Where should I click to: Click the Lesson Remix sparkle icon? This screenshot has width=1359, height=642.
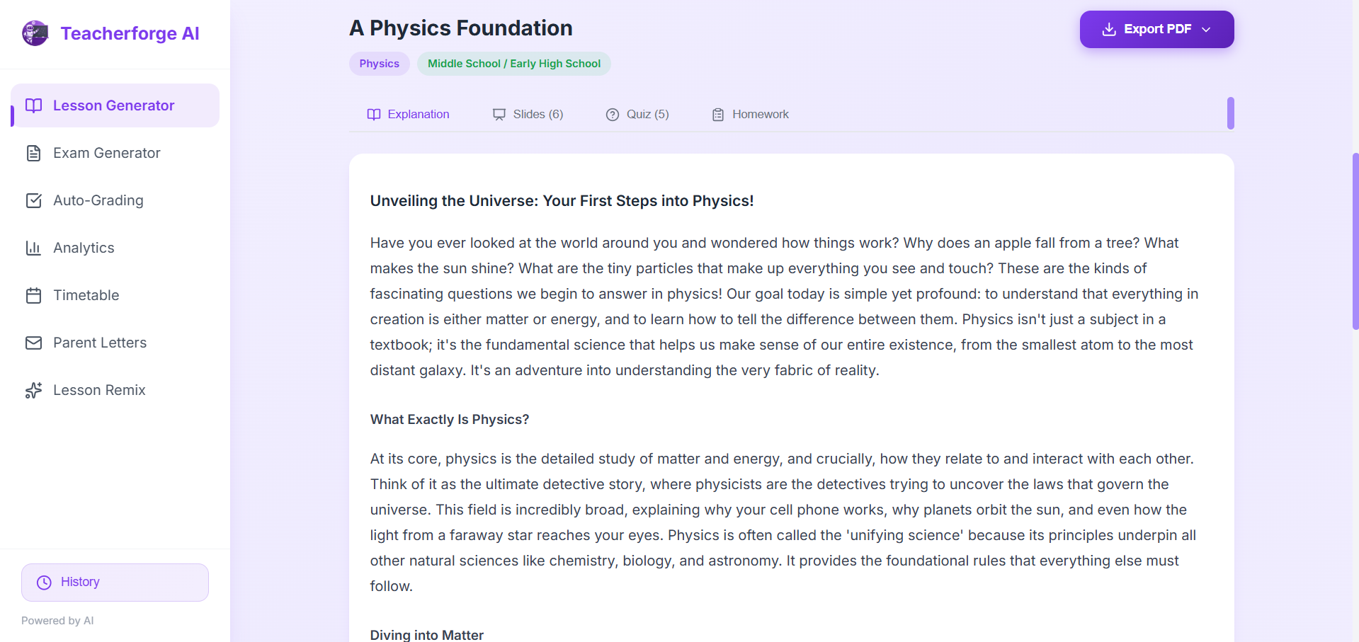tap(33, 390)
